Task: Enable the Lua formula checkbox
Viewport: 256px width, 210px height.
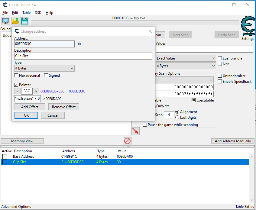Action: coord(220,58)
